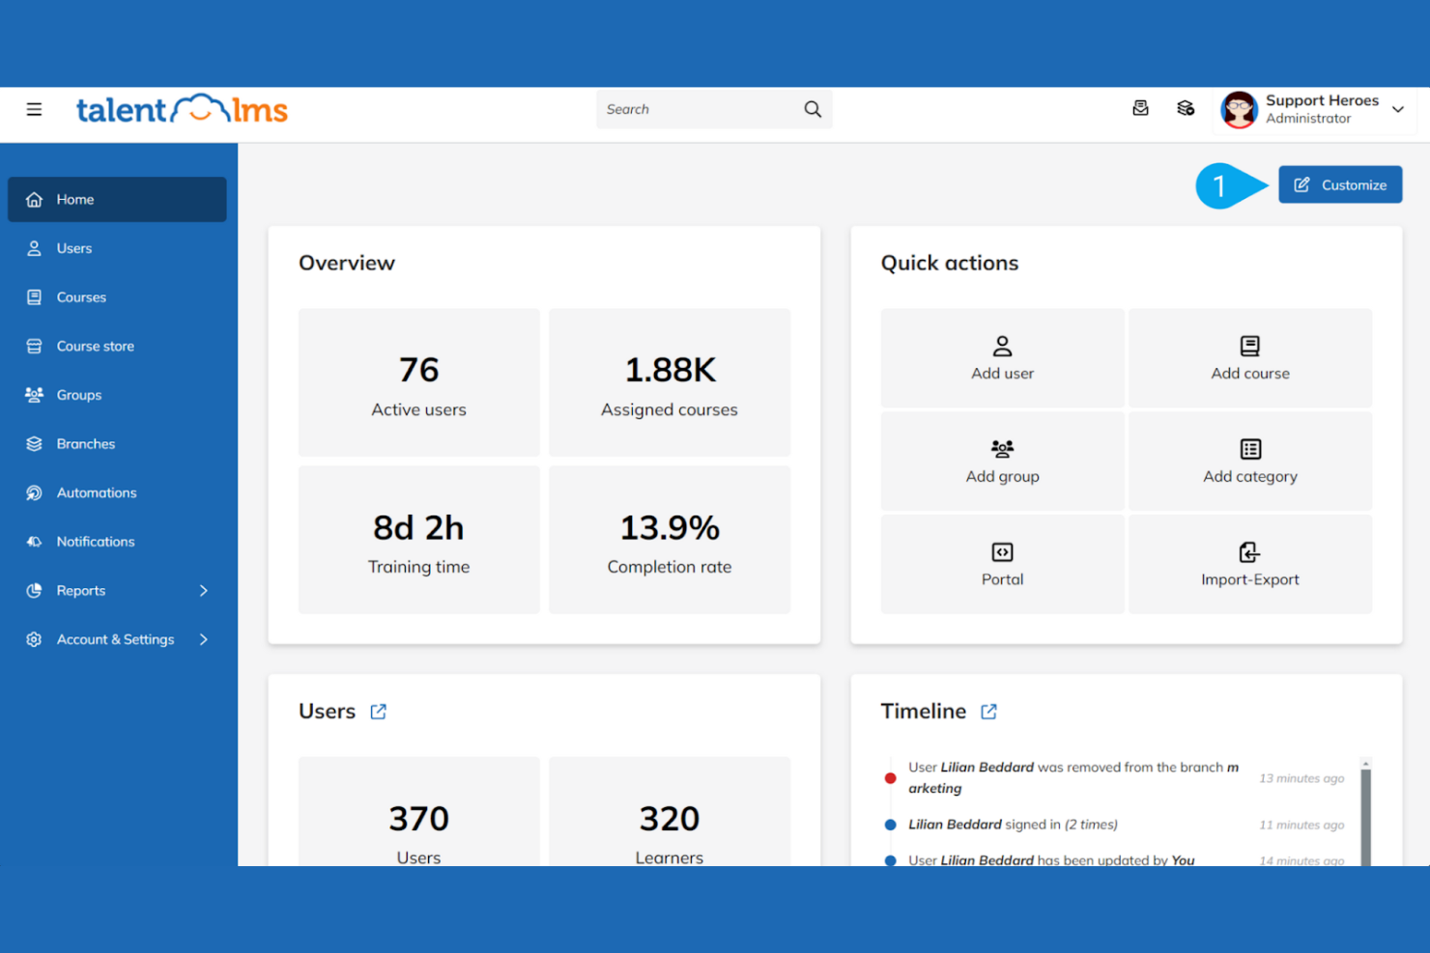The image size is (1430, 953).
Task: Expand the Reports sidebar section
Action: click(116, 590)
